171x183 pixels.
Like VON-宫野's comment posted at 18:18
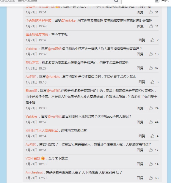[x=150, y=164]
